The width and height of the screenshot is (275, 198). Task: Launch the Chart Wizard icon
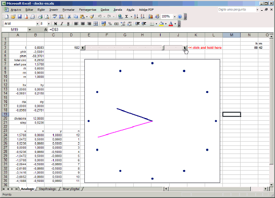click(x=150, y=17)
